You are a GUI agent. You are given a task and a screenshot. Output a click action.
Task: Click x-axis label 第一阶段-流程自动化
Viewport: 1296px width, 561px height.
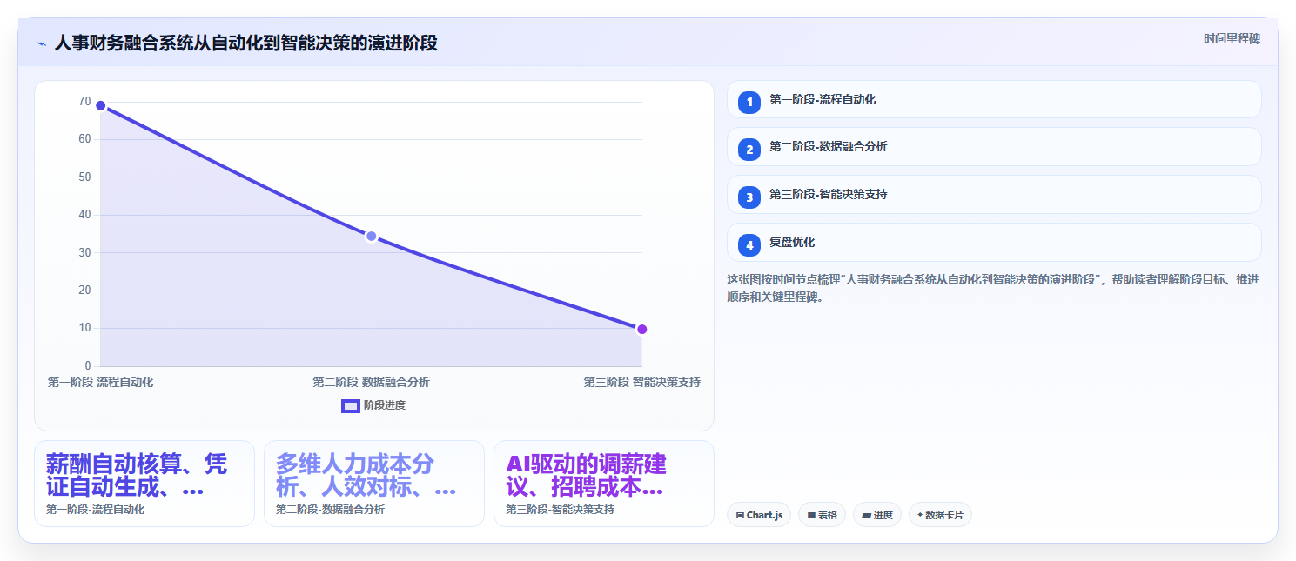click(x=101, y=382)
